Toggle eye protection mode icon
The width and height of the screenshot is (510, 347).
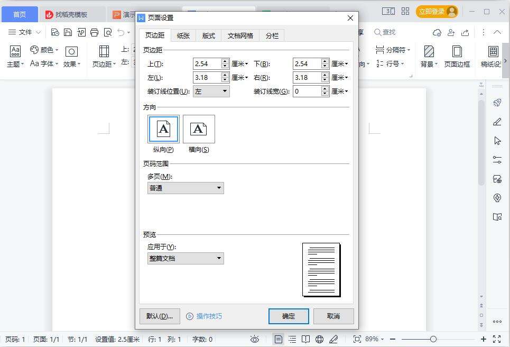point(255,339)
